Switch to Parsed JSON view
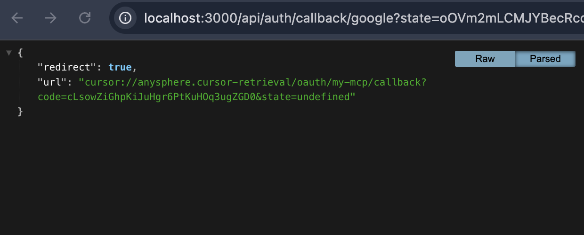This screenshot has width=584, height=235. 545,59
